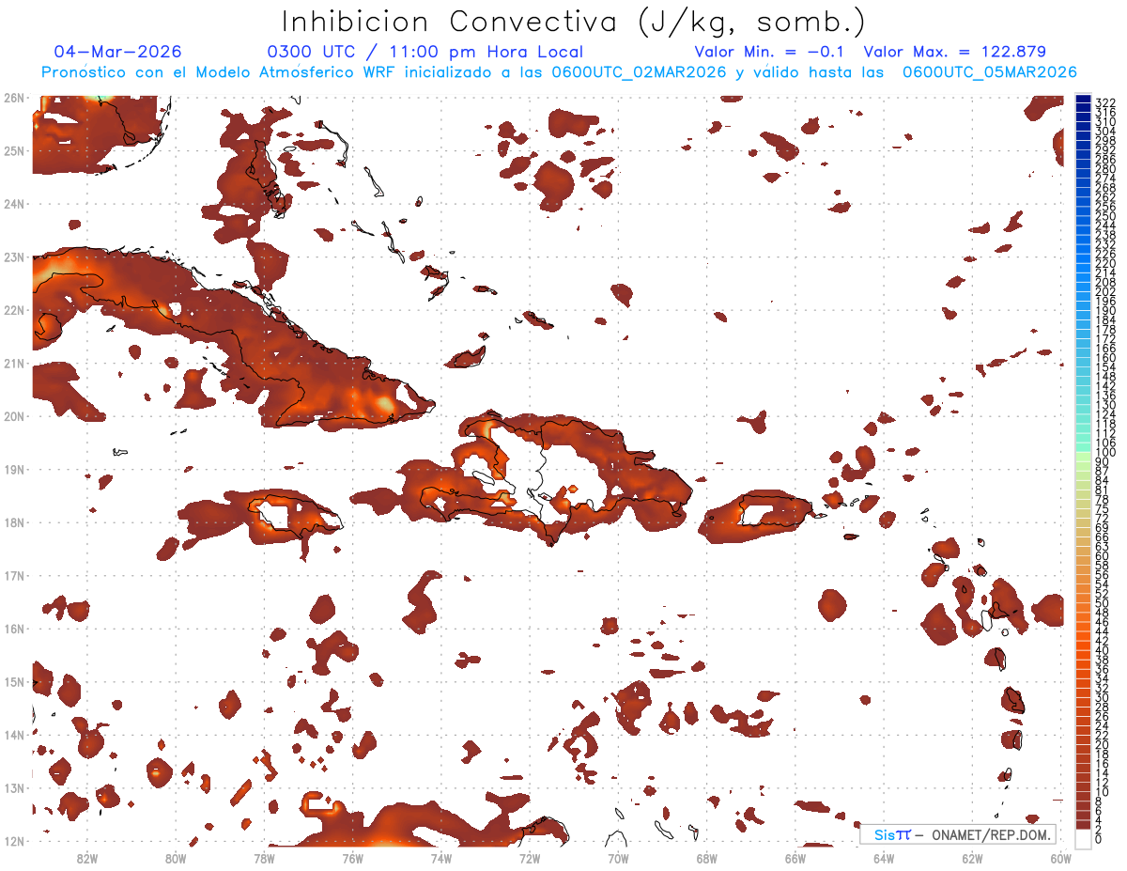The image size is (1127, 871).
Task: Click the 76W longitude label
Action: tap(352, 858)
